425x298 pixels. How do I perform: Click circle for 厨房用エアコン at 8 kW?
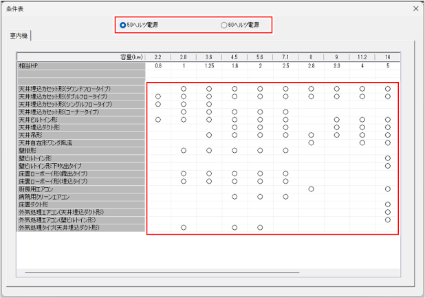[311, 189]
